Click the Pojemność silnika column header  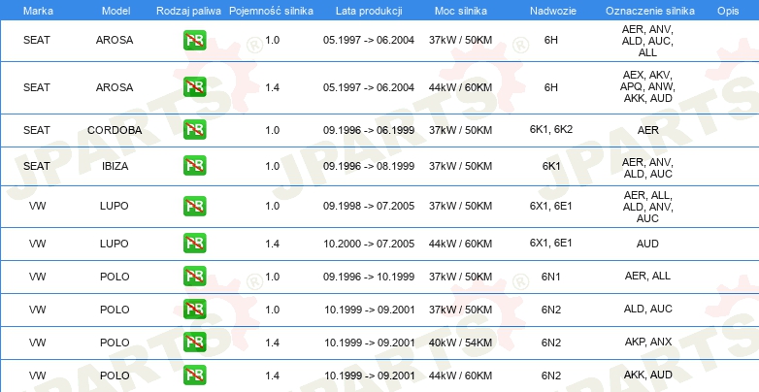[x=271, y=11]
